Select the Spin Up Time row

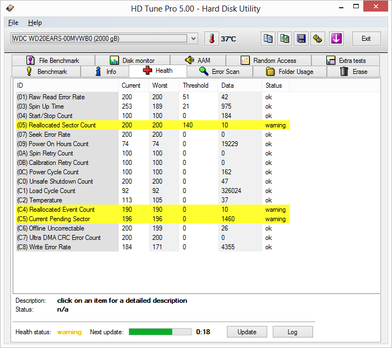[153, 106]
